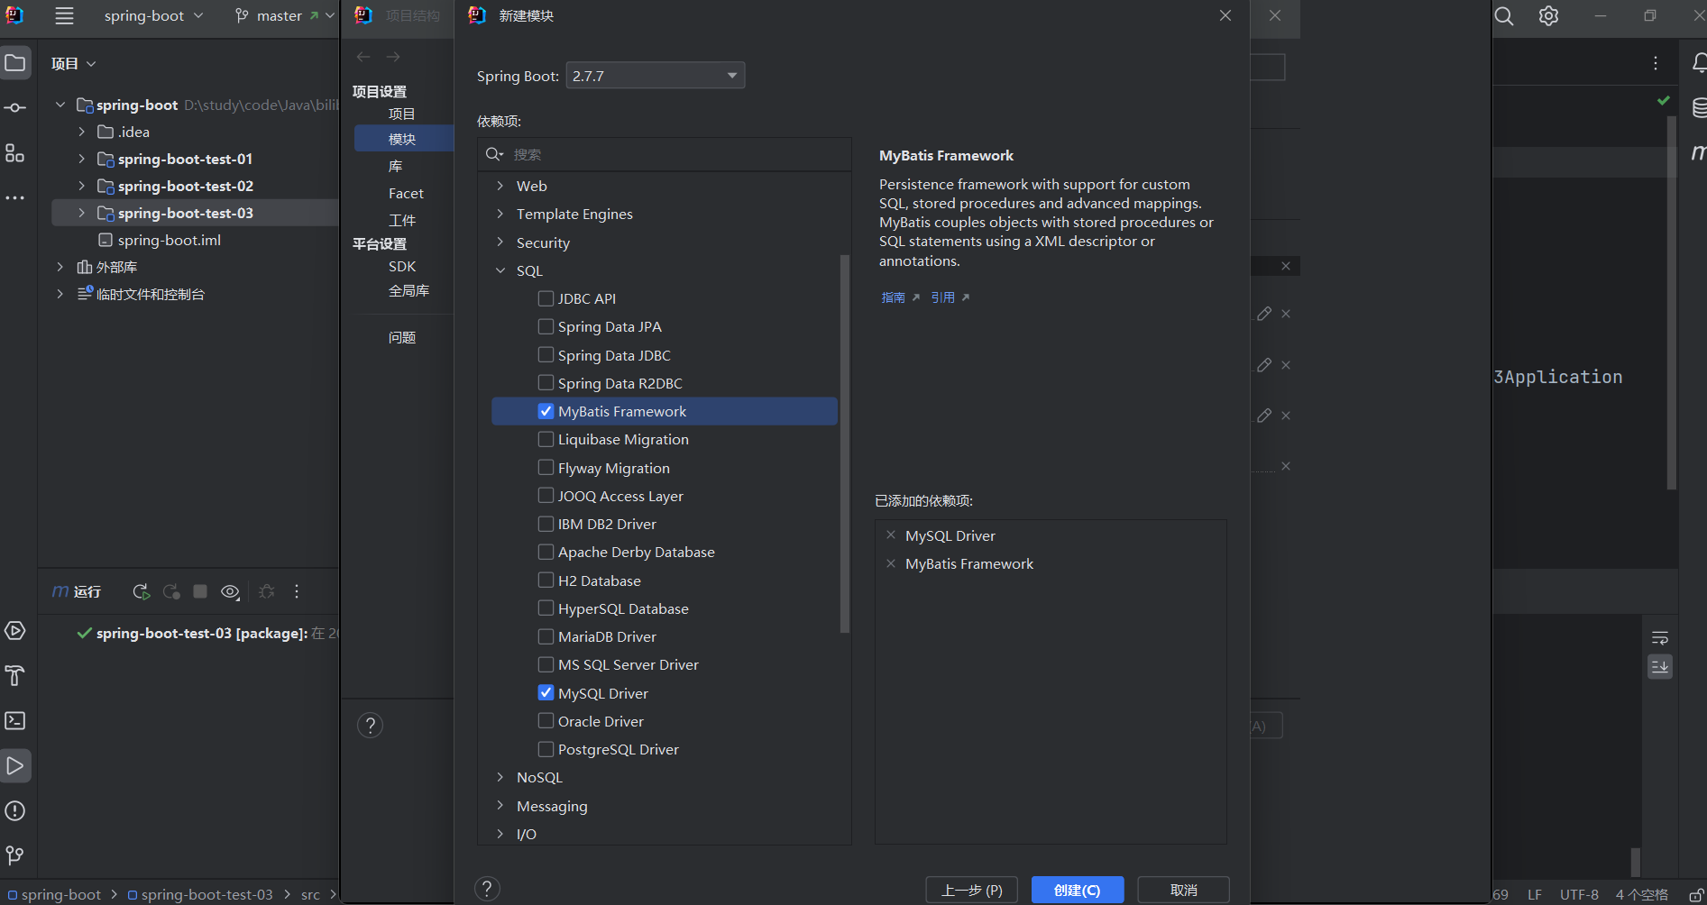Open the Problems tool window icon
Image resolution: width=1707 pixels, height=905 pixels.
[x=15, y=810]
